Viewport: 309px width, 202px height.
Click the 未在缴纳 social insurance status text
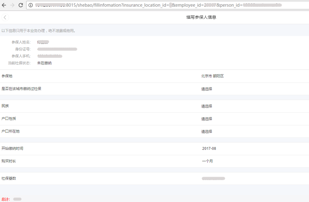[x=44, y=63]
